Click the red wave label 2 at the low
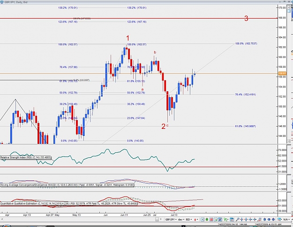The width and height of the screenshot is (293, 227). click(x=163, y=127)
